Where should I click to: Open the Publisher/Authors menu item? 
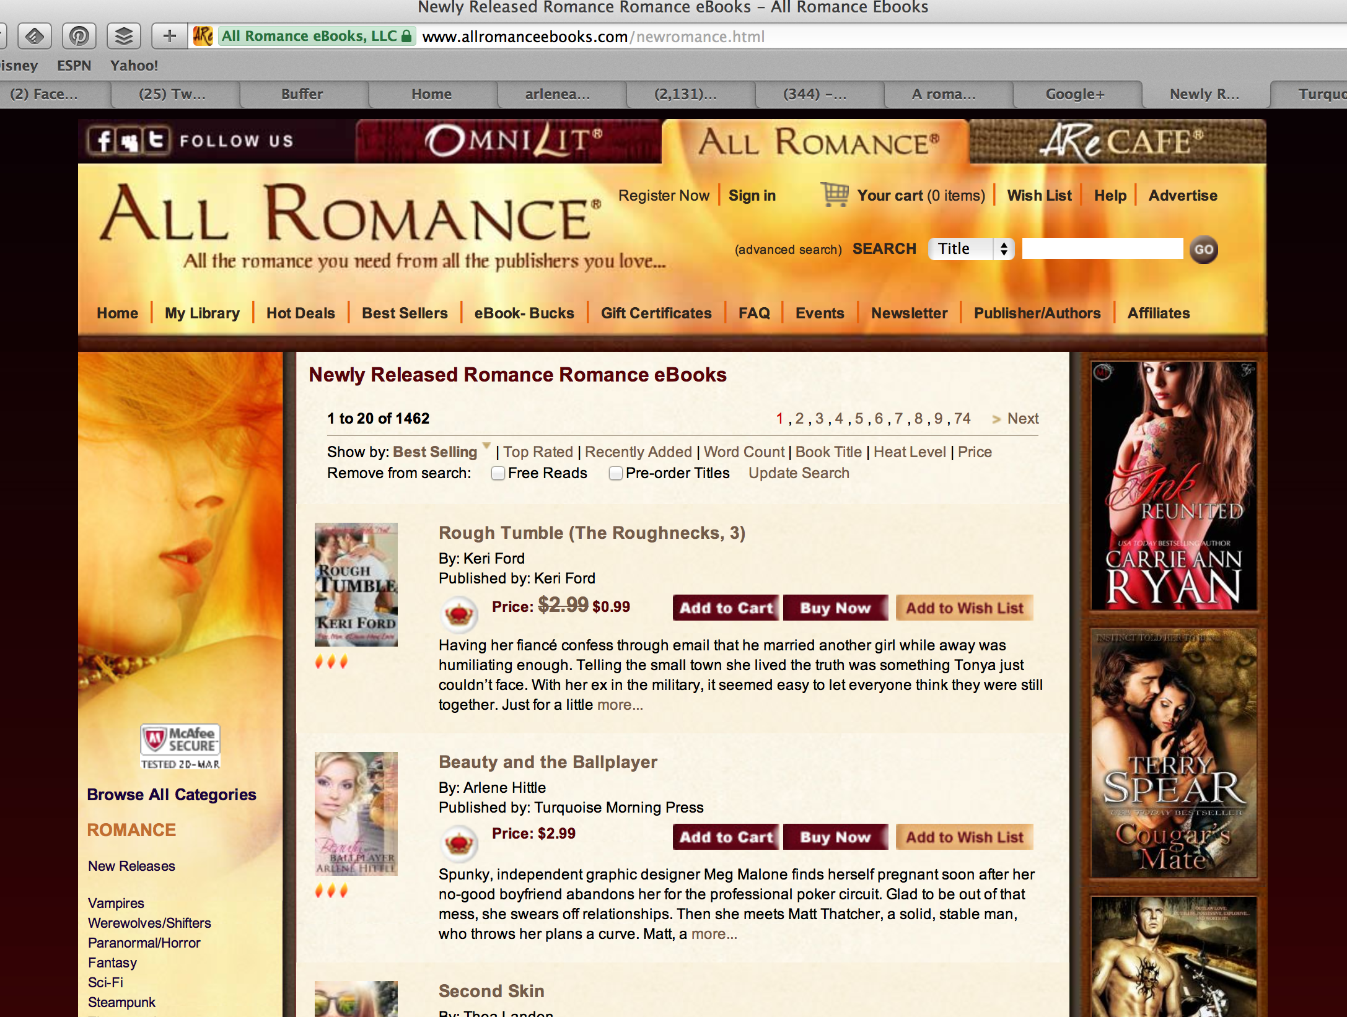pyautogui.click(x=1037, y=313)
